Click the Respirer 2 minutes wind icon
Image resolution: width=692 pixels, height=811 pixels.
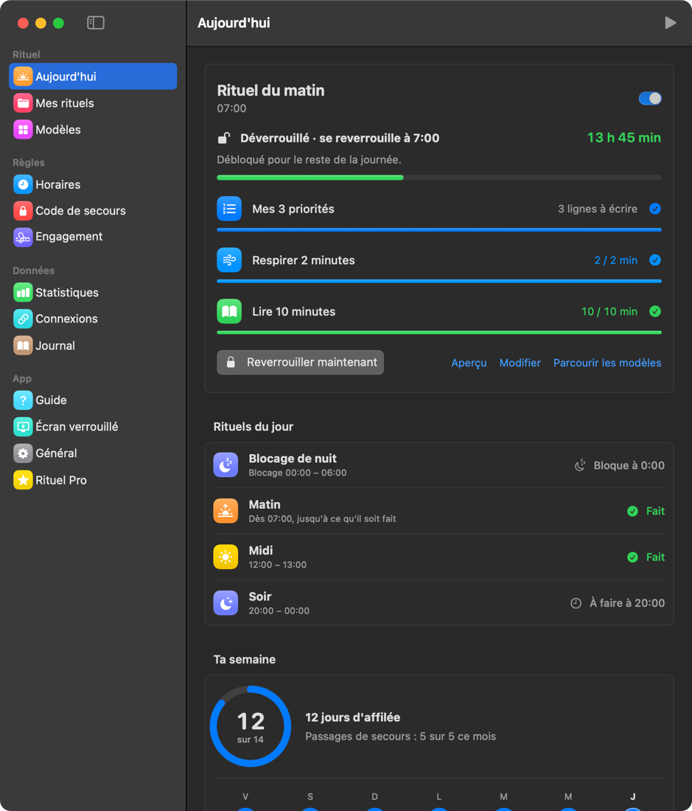click(x=229, y=260)
